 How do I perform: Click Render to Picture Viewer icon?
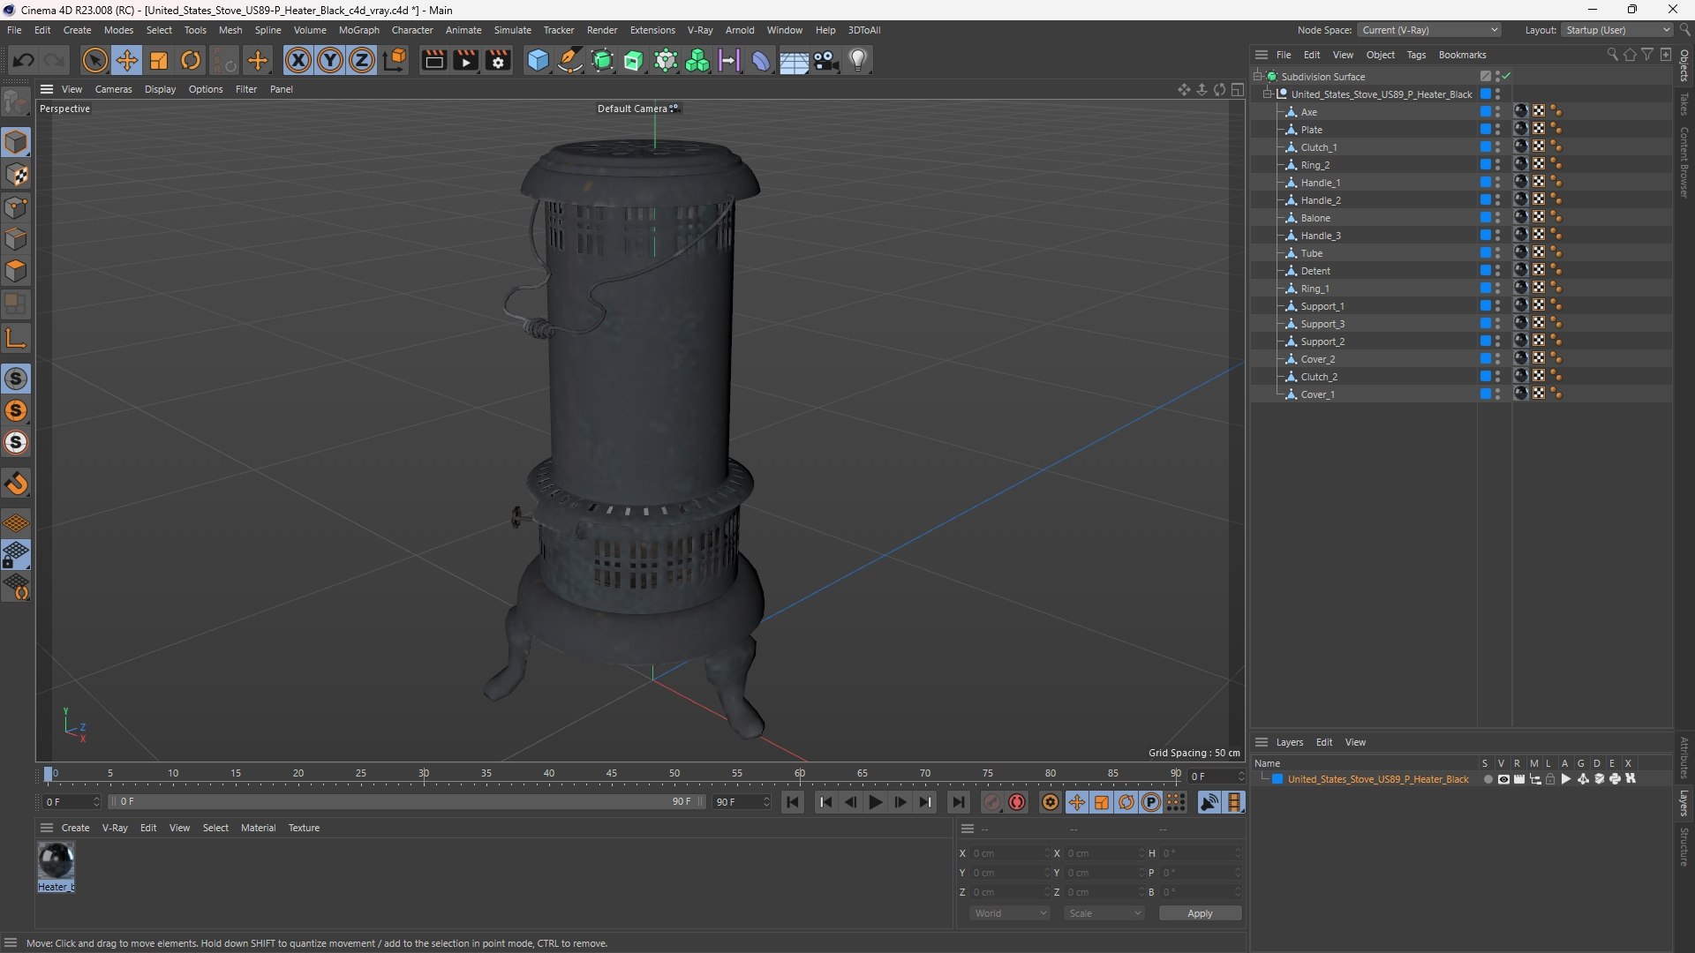pyautogui.click(x=465, y=60)
